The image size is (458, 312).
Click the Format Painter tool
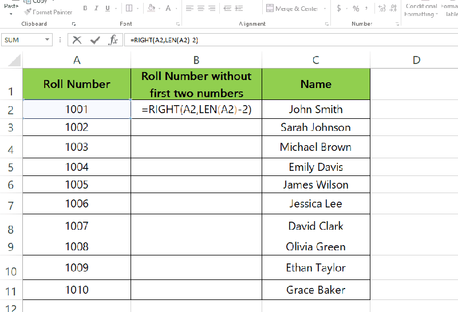[48, 12]
